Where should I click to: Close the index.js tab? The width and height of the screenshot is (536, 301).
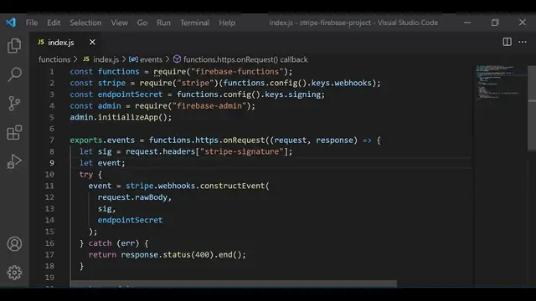tap(92, 42)
